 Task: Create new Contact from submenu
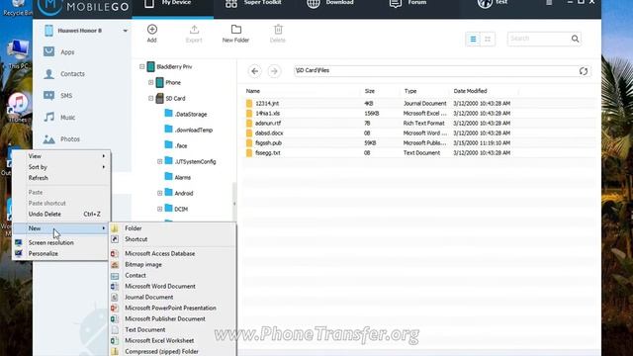coord(172,276)
